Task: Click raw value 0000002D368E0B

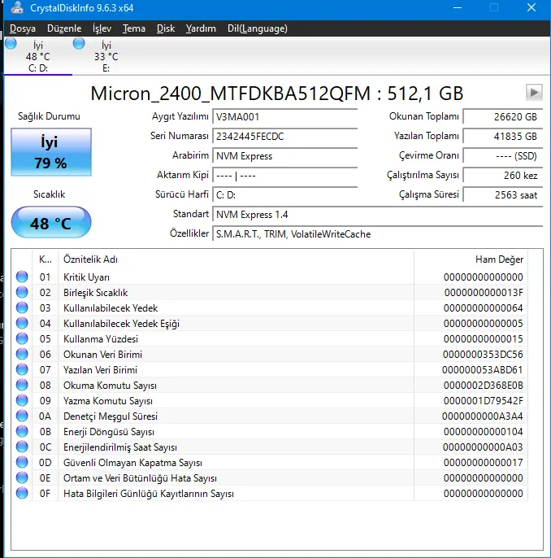Action: 483,386
